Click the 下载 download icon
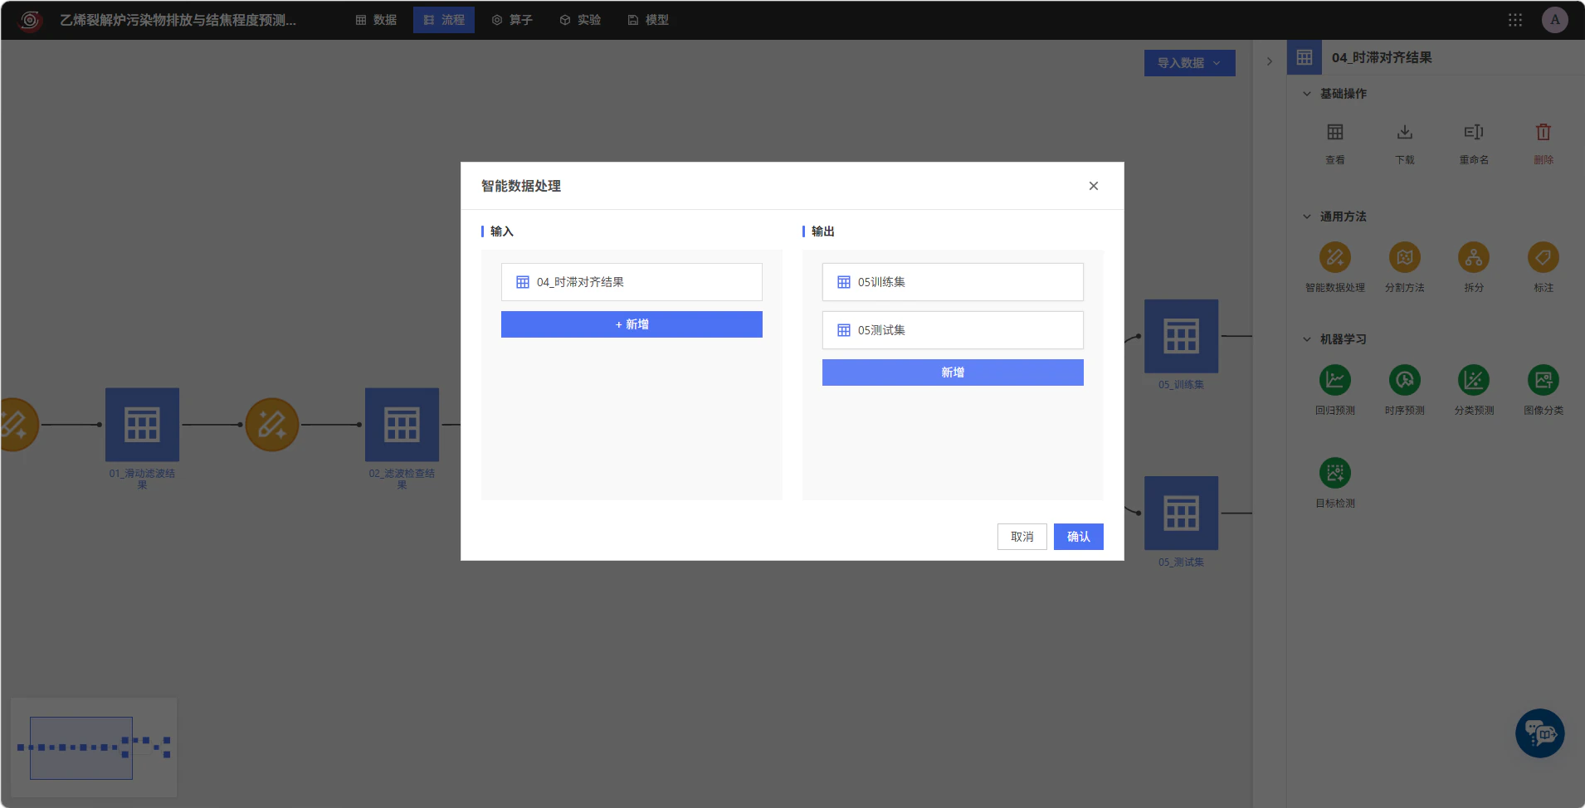This screenshot has height=808, width=1585. click(1404, 132)
